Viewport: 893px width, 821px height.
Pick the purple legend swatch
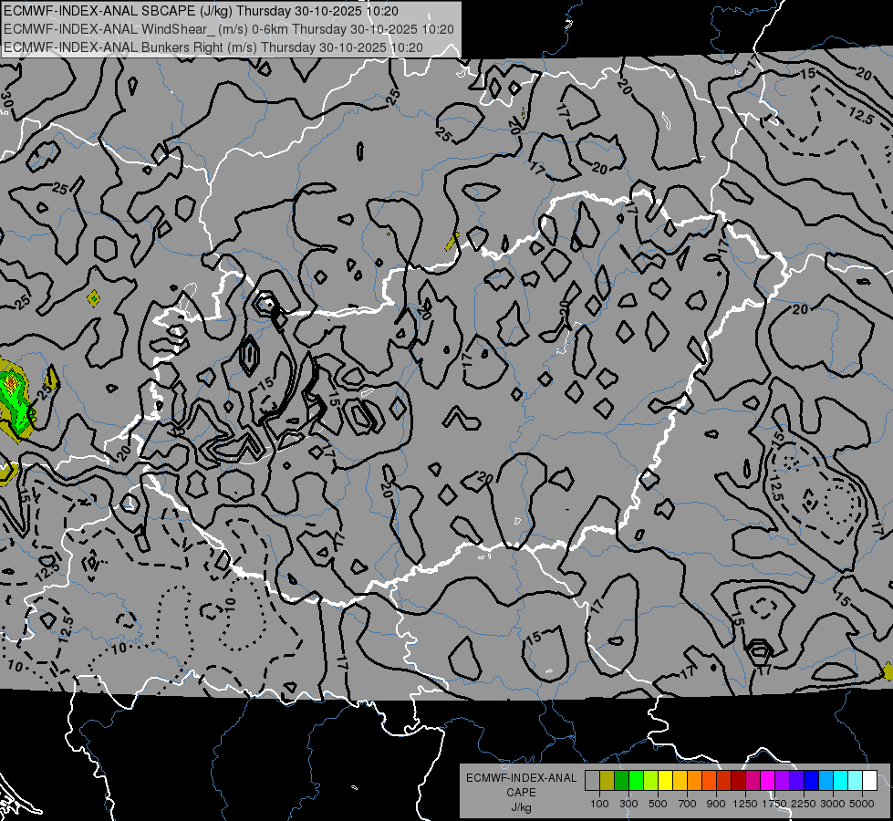(x=783, y=781)
